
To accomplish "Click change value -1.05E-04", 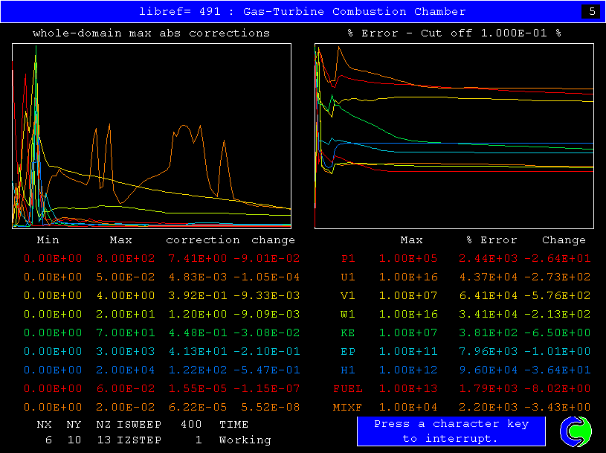I will 267,277.
